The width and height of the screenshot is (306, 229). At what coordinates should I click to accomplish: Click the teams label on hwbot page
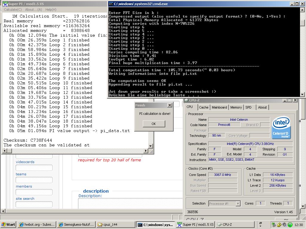[x=21, y=174]
